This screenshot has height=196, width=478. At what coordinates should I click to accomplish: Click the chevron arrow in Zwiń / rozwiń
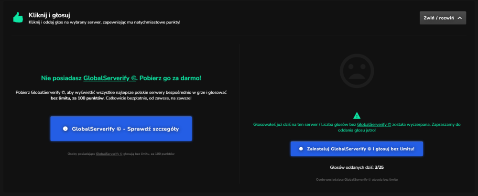[460, 18]
